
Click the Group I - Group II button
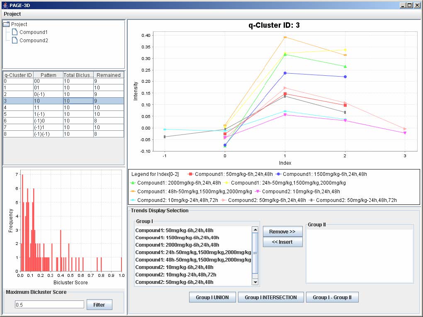pos(332,297)
